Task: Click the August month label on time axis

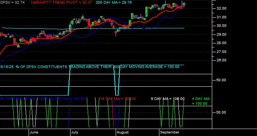Action: 123,132
